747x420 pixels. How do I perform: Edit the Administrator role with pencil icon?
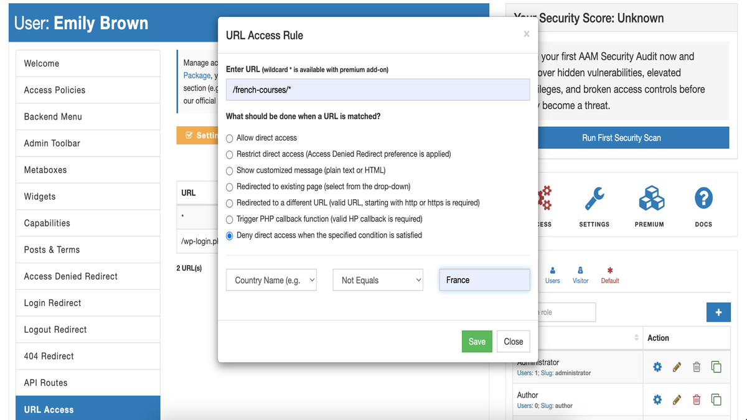click(x=677, y=367)
